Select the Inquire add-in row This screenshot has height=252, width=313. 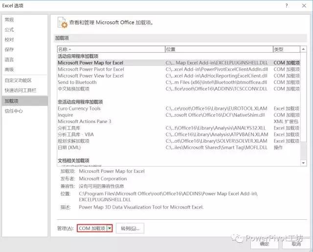tap(179, 115)
